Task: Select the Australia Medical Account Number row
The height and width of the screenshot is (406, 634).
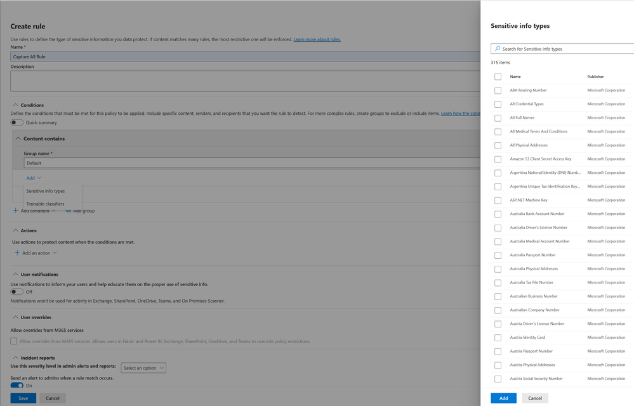Action: (562, 242)
